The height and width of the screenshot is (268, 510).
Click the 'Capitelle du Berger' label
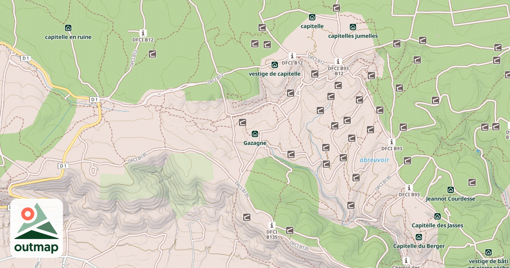pos(419,246)
